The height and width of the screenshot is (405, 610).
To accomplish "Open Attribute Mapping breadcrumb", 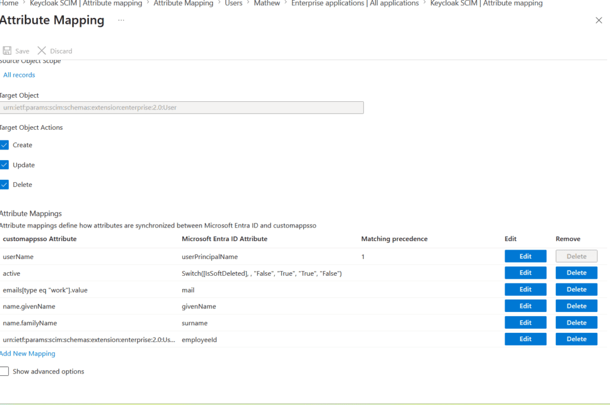I will [183, 3].
